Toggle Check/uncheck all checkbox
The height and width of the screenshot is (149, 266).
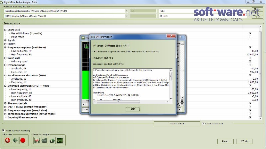pyautogui.click(x=203, y=124)
